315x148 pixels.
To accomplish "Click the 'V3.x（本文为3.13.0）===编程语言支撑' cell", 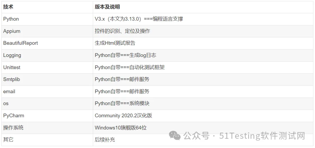I will click(203, 19).
